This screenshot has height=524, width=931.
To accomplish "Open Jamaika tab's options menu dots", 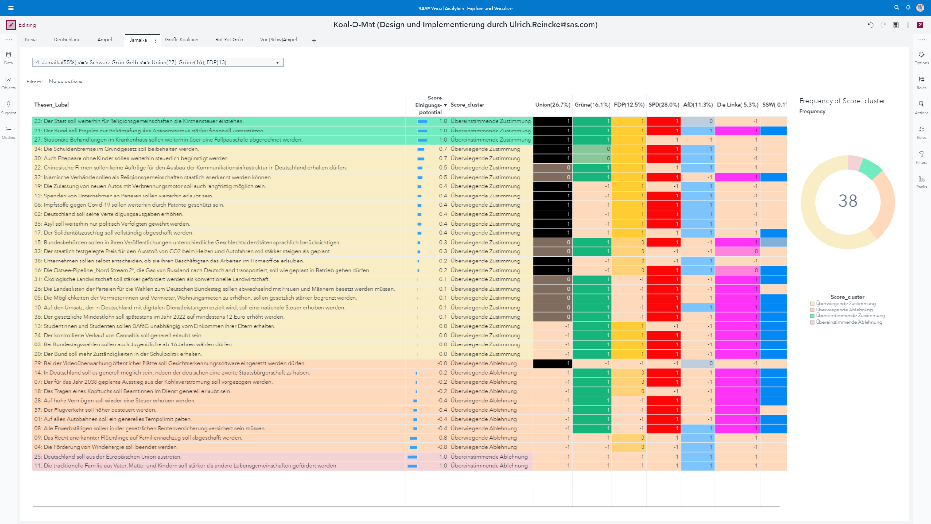I will click(x=155, y=40).
